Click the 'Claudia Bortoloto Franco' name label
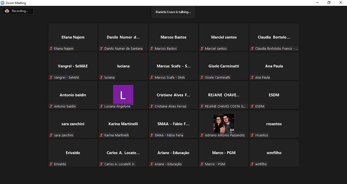Screen dimensions: 347x184 click(277, 48)
